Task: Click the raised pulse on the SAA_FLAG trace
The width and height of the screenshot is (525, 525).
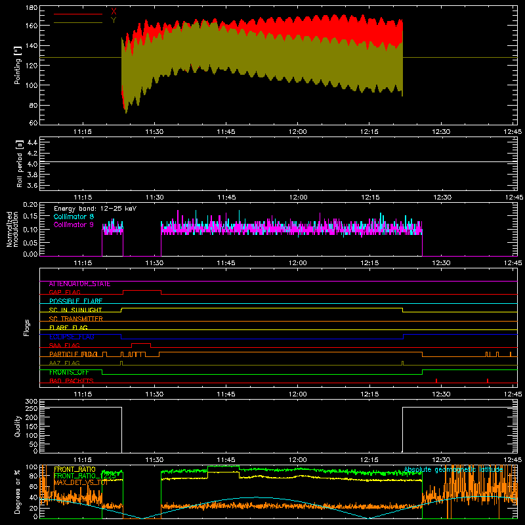Action: click(141, 344)
